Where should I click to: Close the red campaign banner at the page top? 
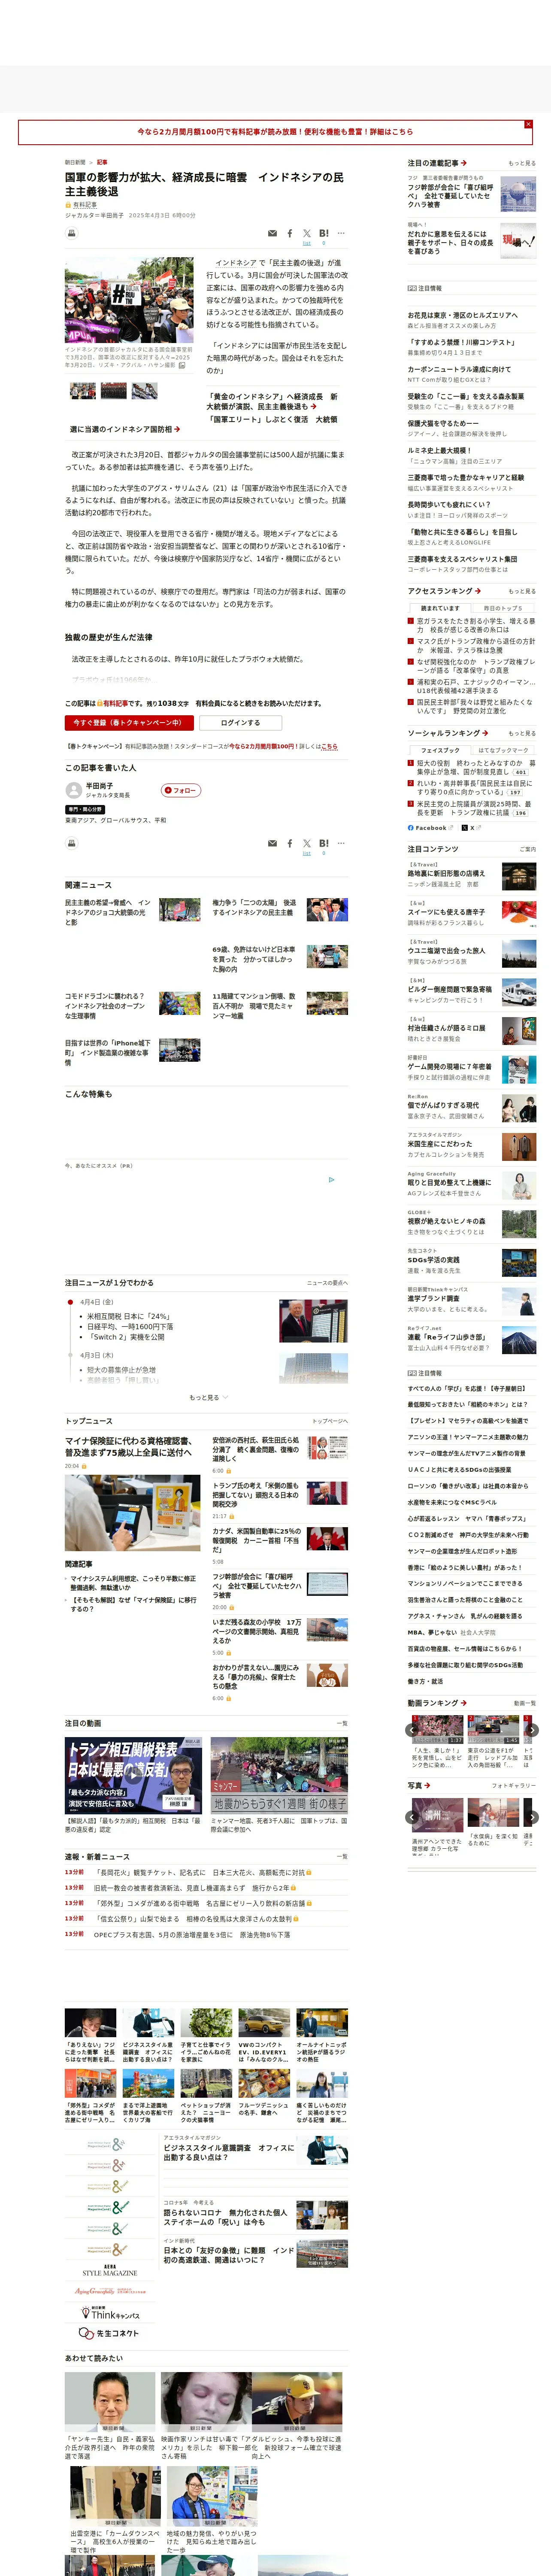[528, 124]
